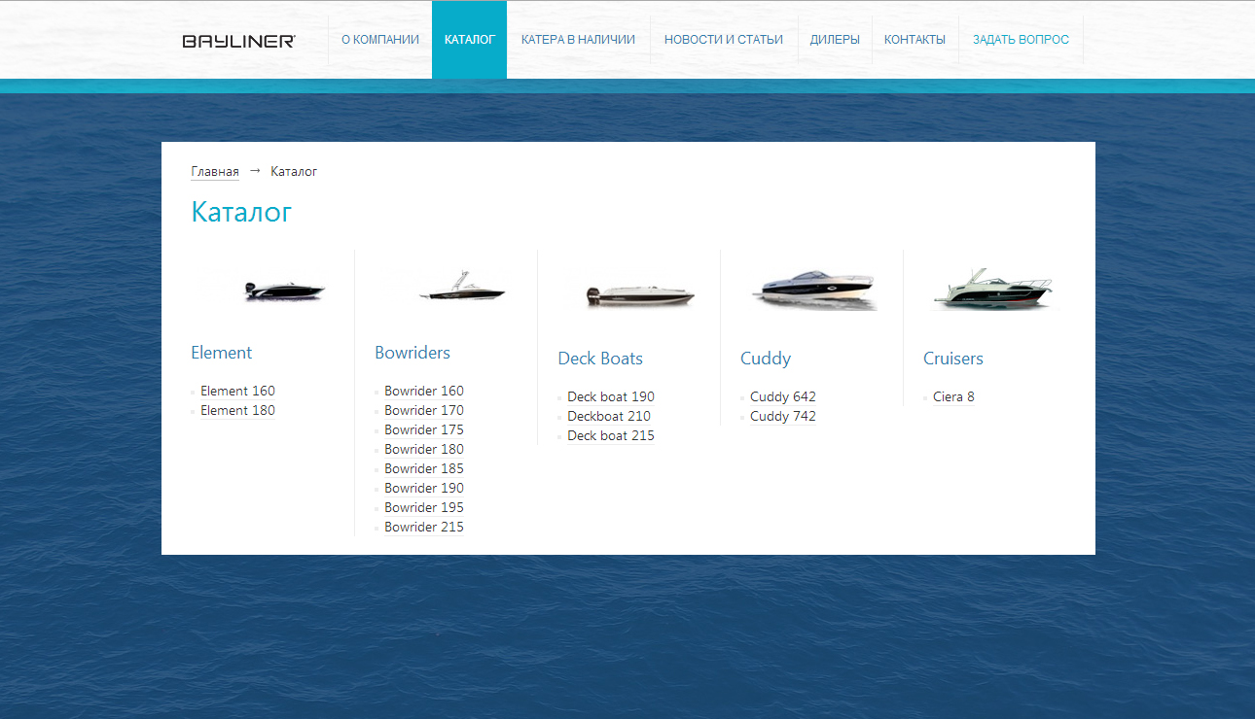Open Bowrider 180 model page
The image size is (1255, 719).
424,450
